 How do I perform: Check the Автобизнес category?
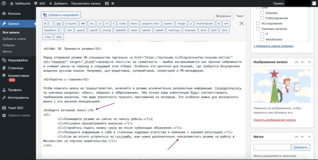point(262,39)
